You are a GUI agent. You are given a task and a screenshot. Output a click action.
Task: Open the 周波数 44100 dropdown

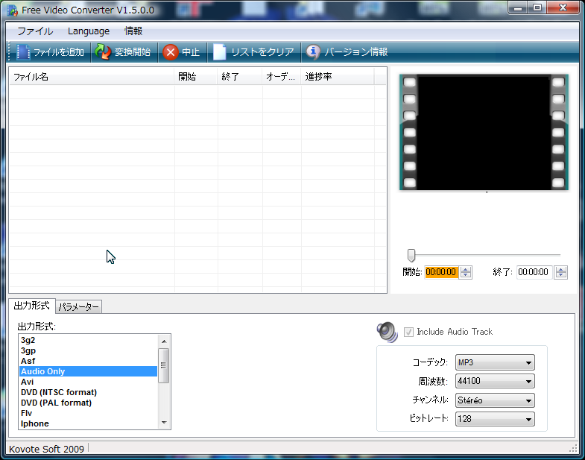495,381
